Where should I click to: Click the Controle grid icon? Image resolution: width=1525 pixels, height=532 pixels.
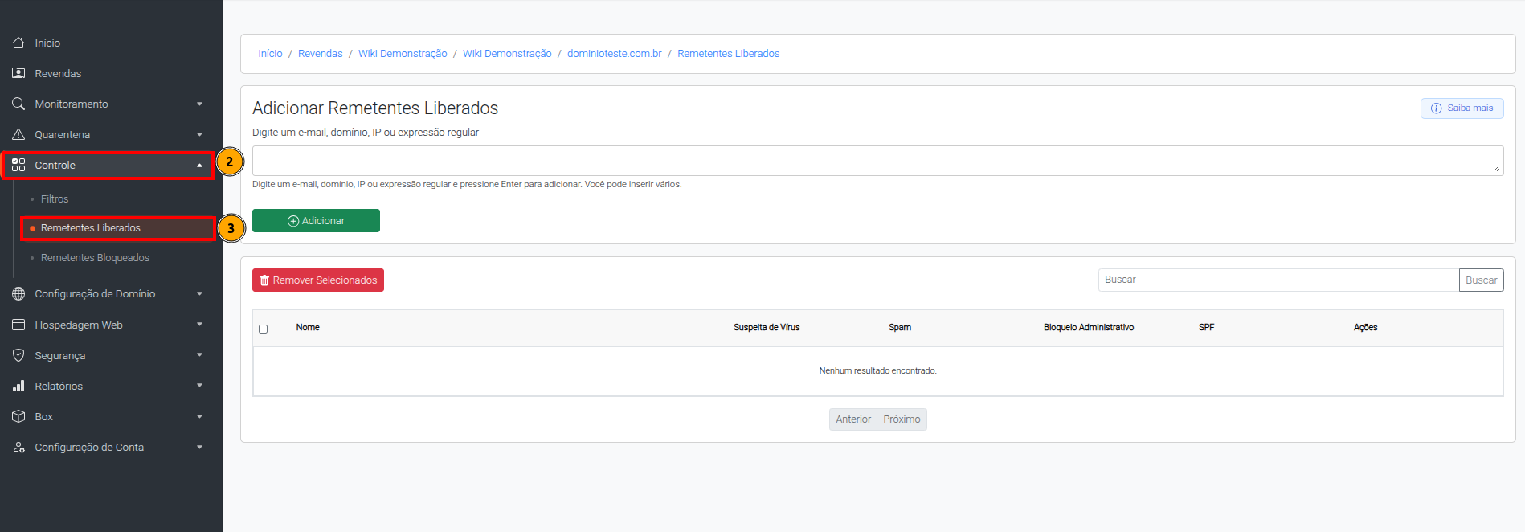pos(18,165)
